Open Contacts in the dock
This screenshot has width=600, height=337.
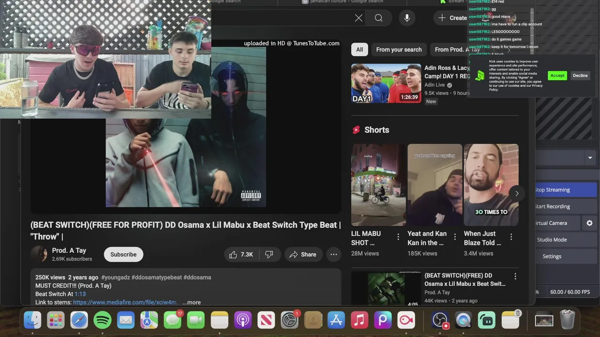313,320
